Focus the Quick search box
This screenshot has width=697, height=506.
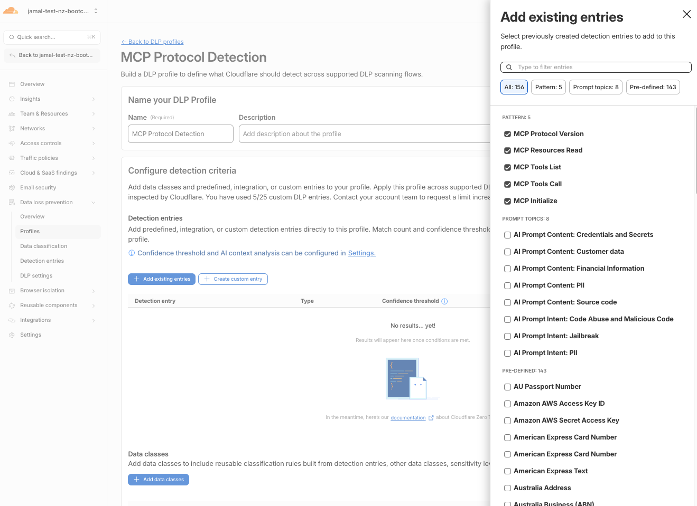coord(52,37)
